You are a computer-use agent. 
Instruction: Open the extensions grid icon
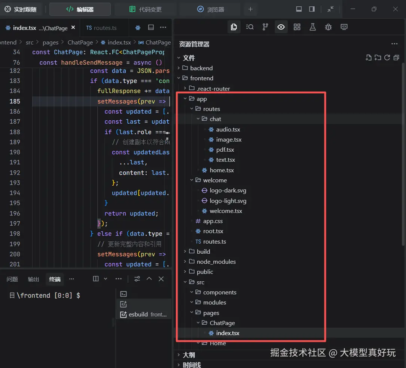(x=297, y=27)
